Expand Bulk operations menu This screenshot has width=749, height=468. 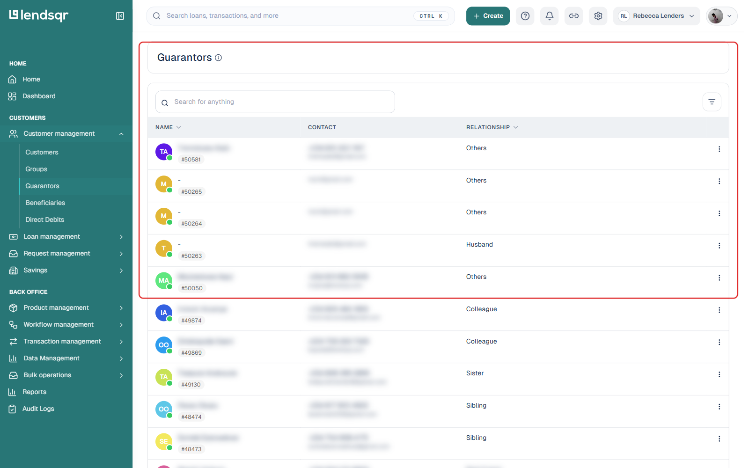coord(66,375)
